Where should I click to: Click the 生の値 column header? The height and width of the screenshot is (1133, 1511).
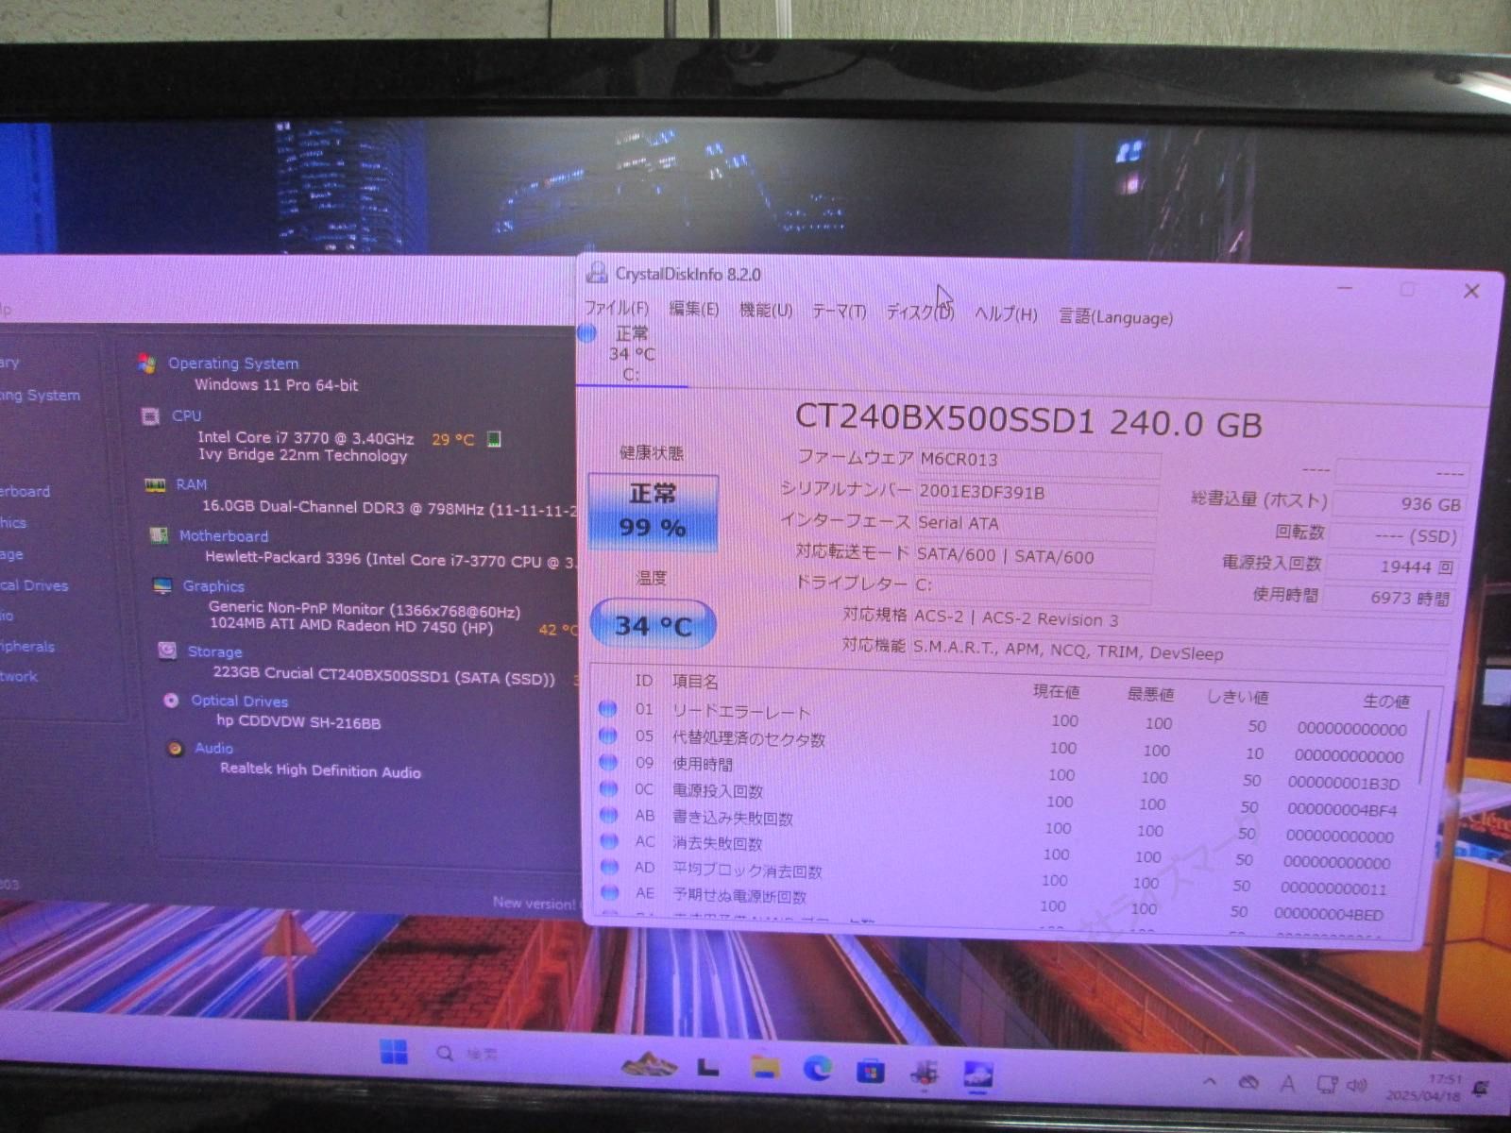click(x=1386, y=701)
